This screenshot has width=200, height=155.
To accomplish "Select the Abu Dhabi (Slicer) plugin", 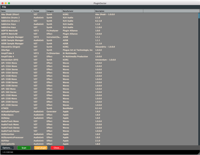I will 10,14.
